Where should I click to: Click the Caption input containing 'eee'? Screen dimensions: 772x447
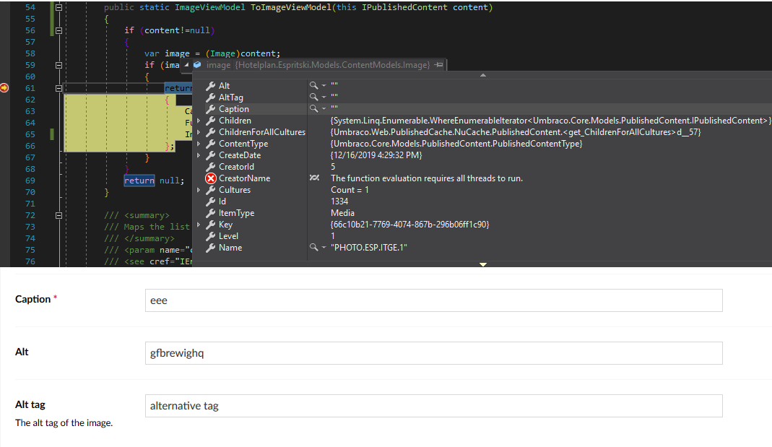point(433,300)
